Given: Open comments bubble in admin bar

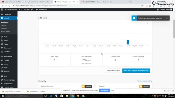Looking at the screenshot, I should (x=20, y=10).
